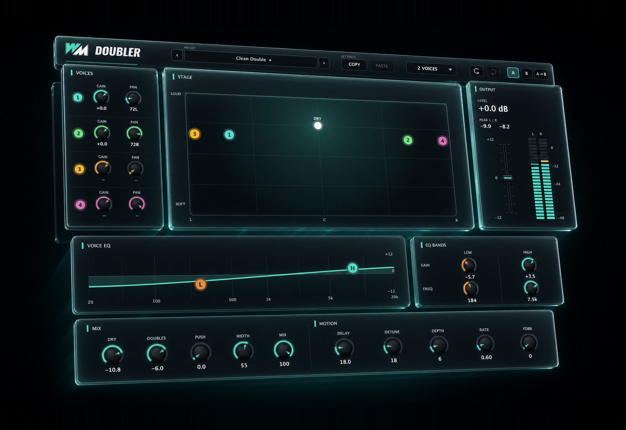This screenshot has width=626, height=430.
Task: Open the 2 VOICES dropdown
Action: tap(431, 69)
